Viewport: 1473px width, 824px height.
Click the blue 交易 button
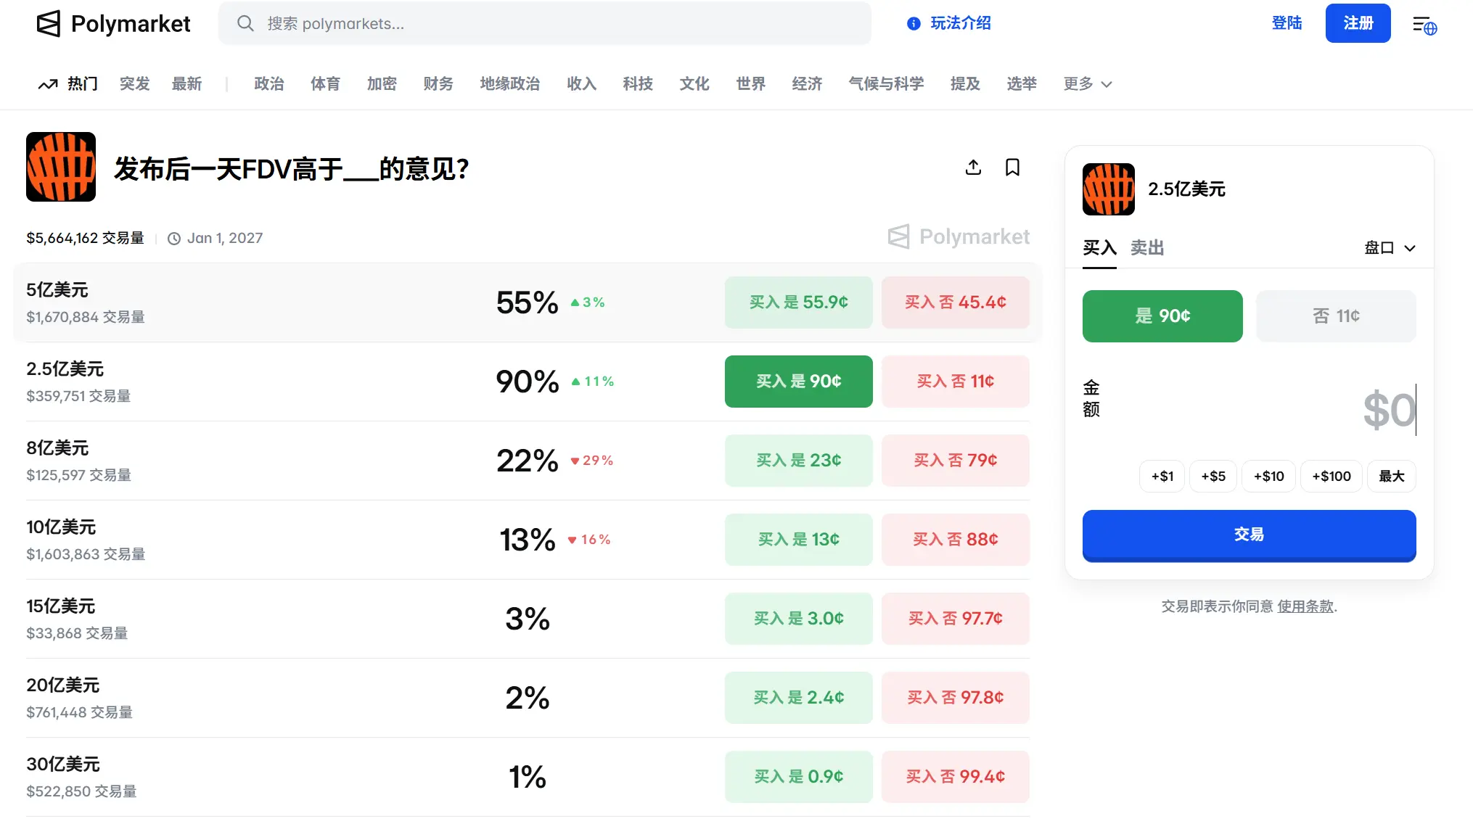(x=1248, y=535)
